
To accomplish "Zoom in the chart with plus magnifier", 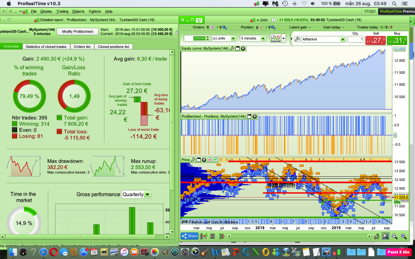I will 404,236.
